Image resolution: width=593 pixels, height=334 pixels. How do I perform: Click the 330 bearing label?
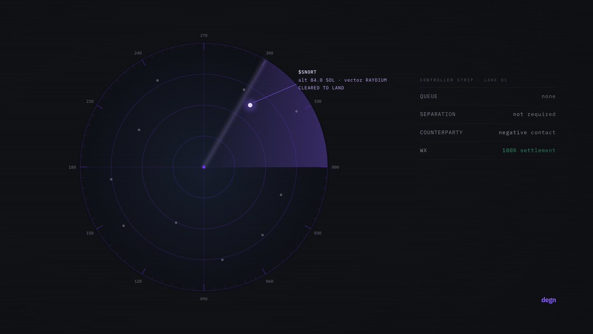pyautogui.click(x=318, y=101)
